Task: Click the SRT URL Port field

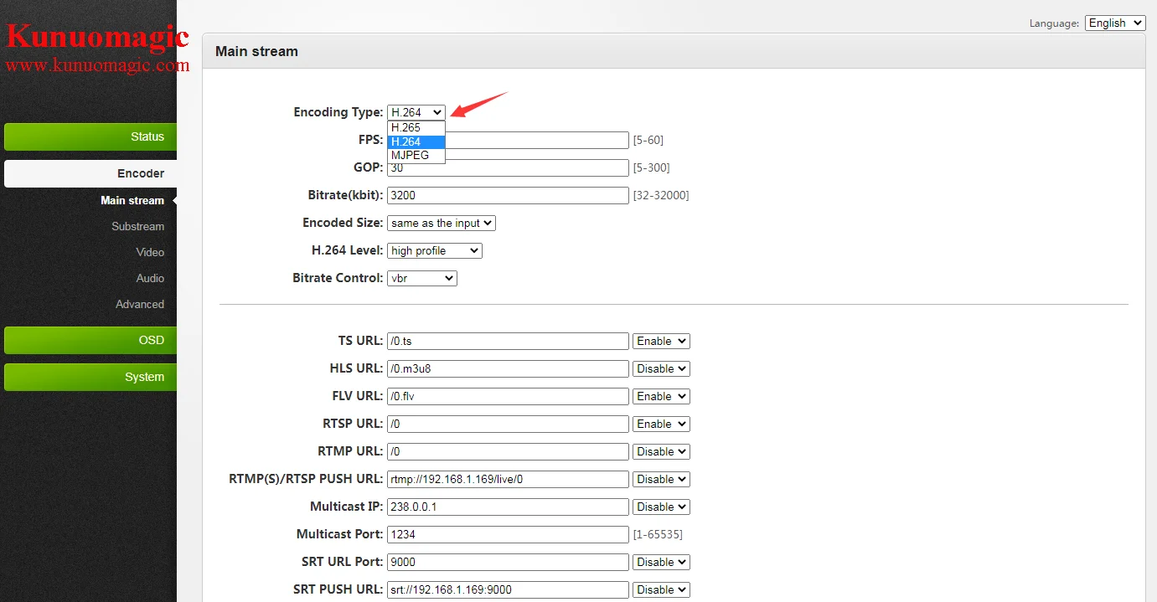Action: 508,562
